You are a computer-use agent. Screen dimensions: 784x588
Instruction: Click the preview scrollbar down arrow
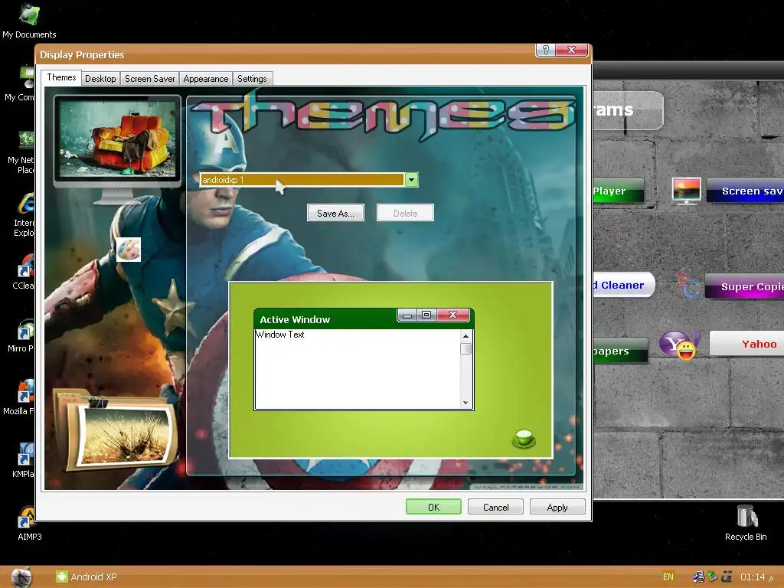465,403
